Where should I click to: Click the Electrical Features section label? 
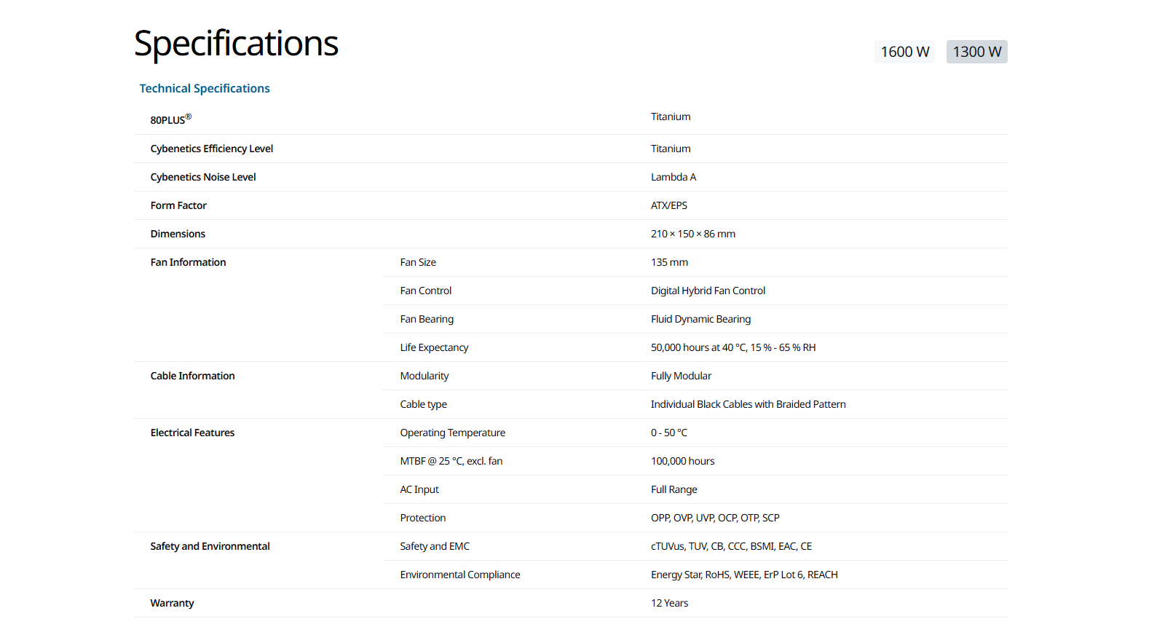(x=192, y=433)
